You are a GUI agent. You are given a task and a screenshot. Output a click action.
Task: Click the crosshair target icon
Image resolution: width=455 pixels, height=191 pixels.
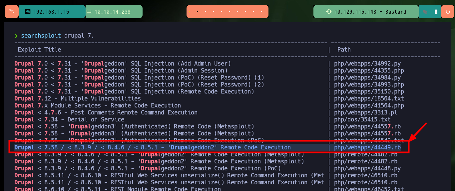pos(329,12)
